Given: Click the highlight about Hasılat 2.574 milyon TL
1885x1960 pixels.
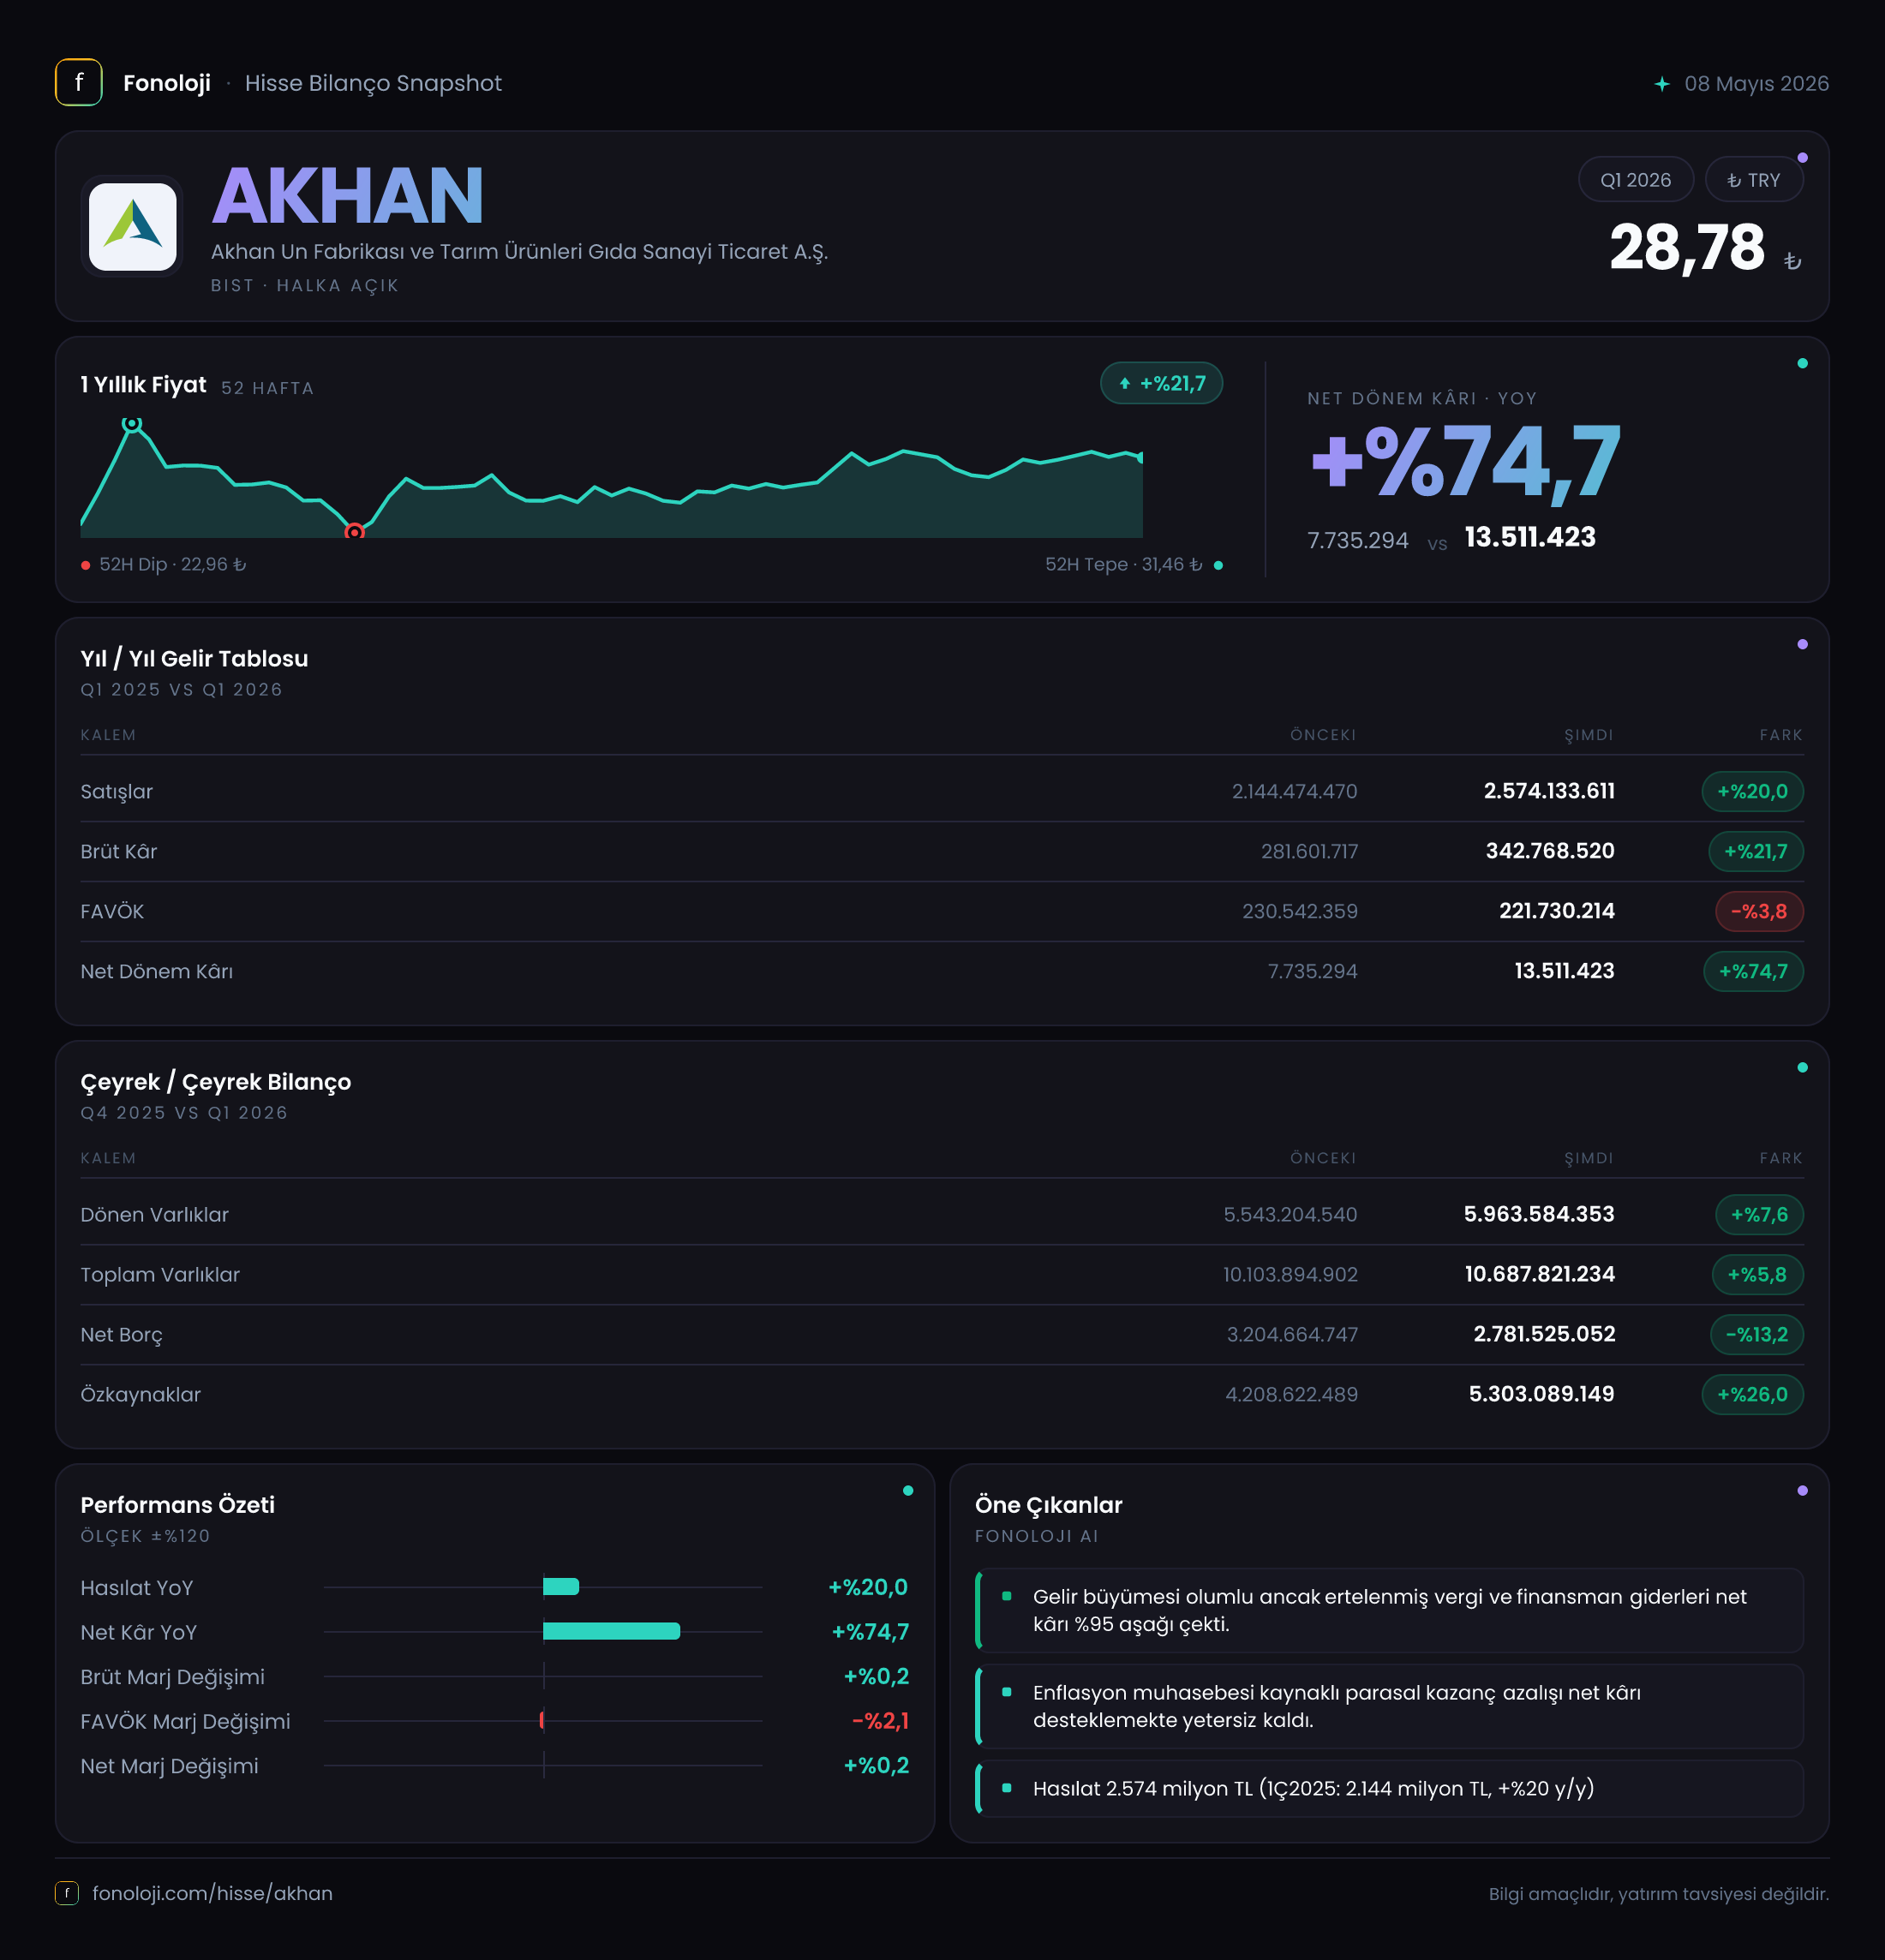Looking at the screenshot, I should click(1389, 1788).
